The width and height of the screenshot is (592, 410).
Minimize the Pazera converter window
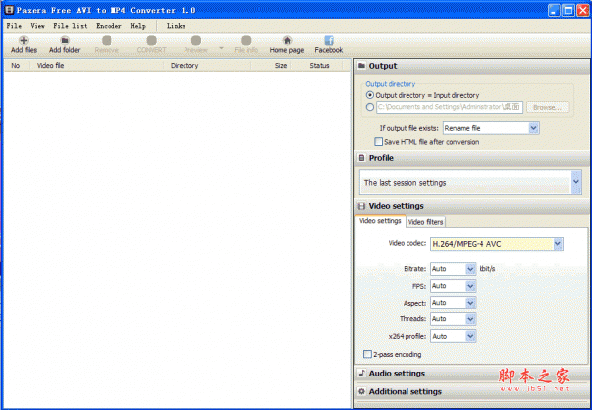click(x=555, y=10)
